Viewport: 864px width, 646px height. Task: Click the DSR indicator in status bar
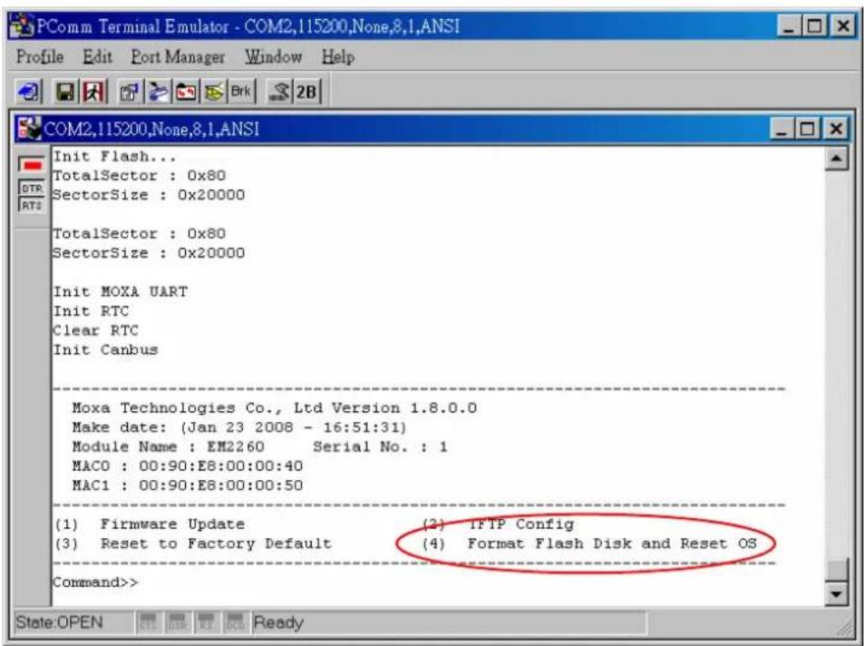[x=177, y=622]
